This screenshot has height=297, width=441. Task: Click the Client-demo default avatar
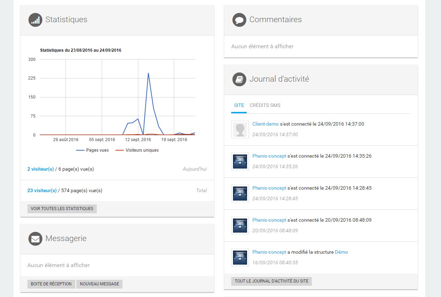240,129
